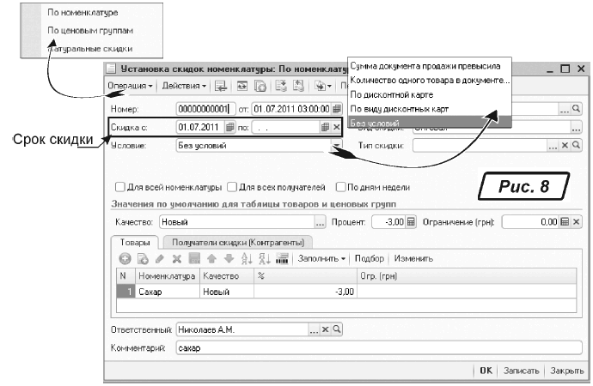Check the По дням недели option
This screenshot has height=386, width=593.
click(340, 187)
